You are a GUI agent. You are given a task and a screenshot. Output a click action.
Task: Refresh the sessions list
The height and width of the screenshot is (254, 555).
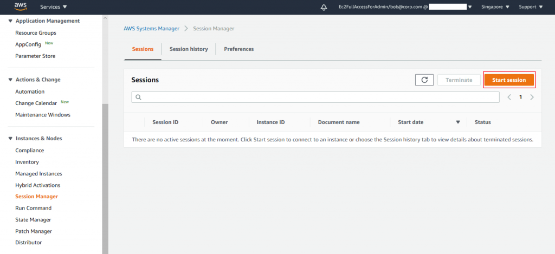point(424,80)
